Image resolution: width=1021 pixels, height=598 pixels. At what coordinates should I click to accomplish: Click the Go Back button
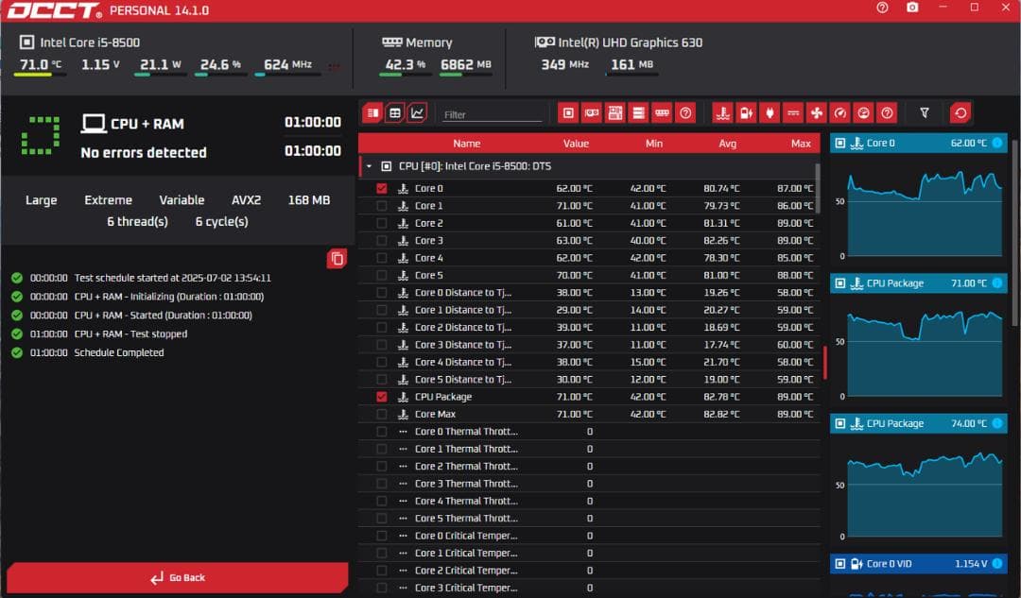[x=178, y=577]
